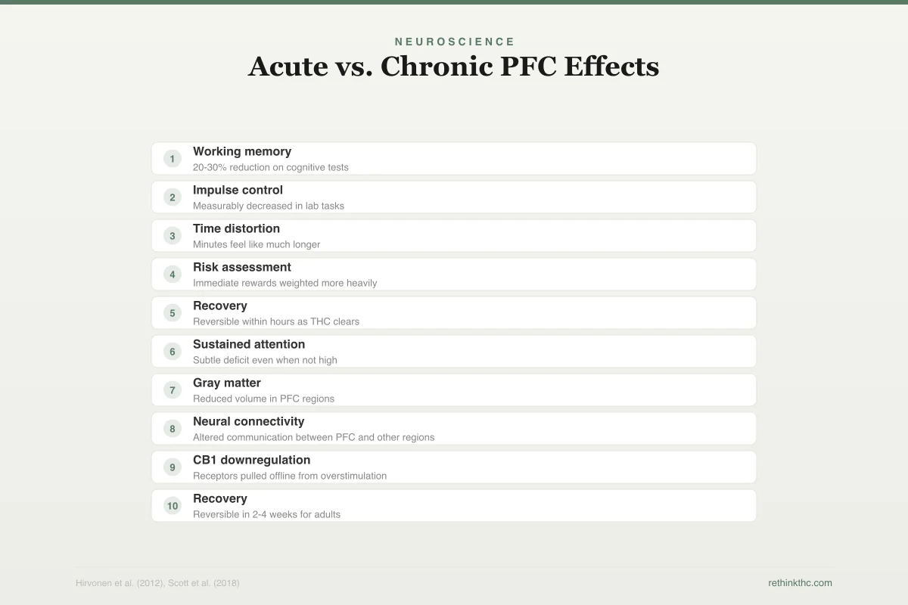Click the number 2 circle badge
Viewport: 908px width, 605px height.
click(x=173, y=197)
